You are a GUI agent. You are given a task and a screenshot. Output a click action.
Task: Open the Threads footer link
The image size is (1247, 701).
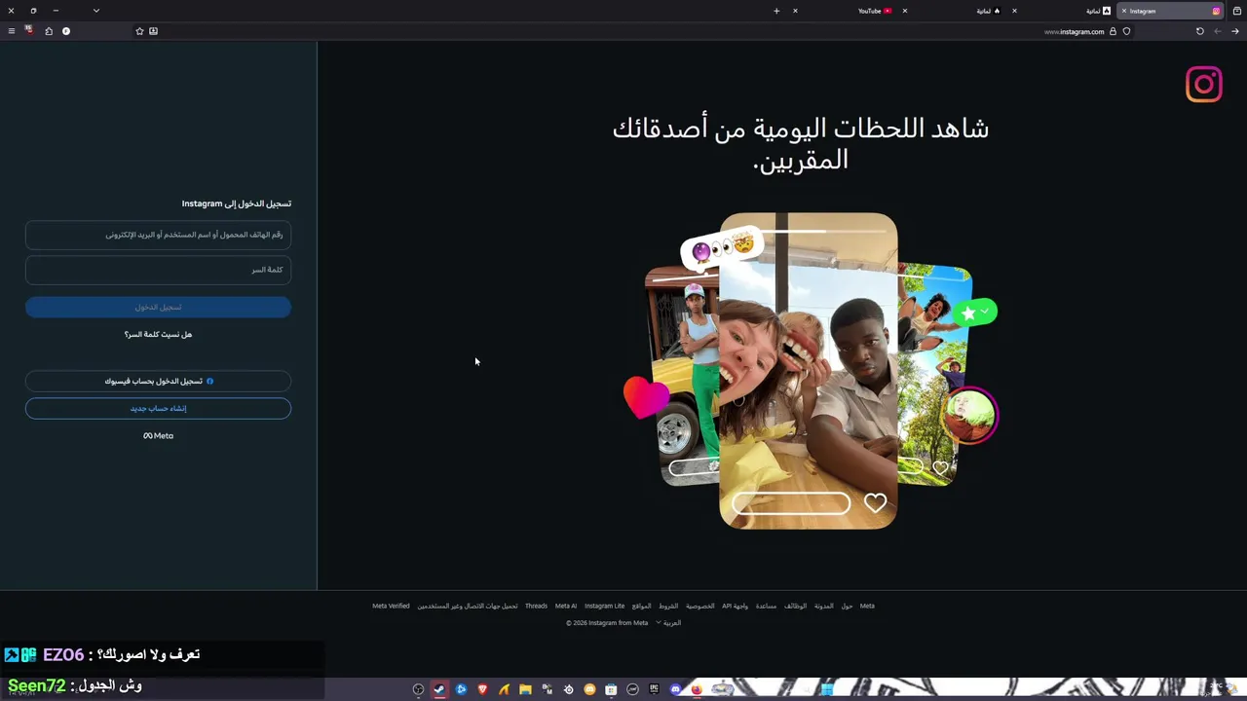coord(536,606)
